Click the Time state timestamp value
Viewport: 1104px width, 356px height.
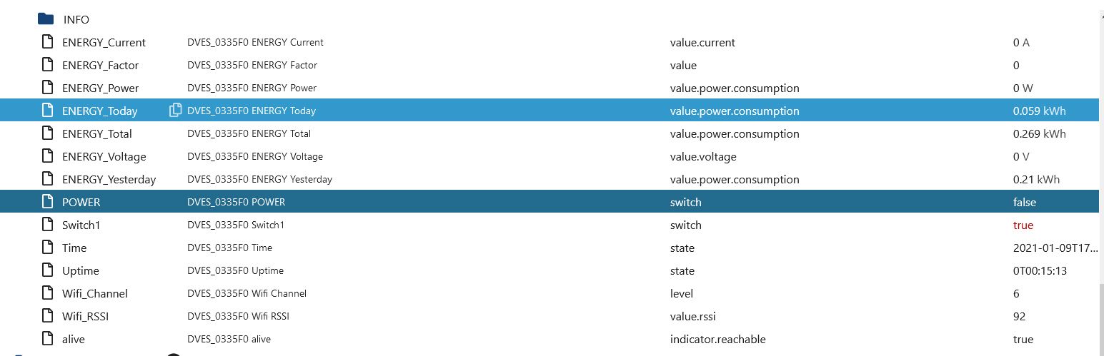click(1055, 248)
